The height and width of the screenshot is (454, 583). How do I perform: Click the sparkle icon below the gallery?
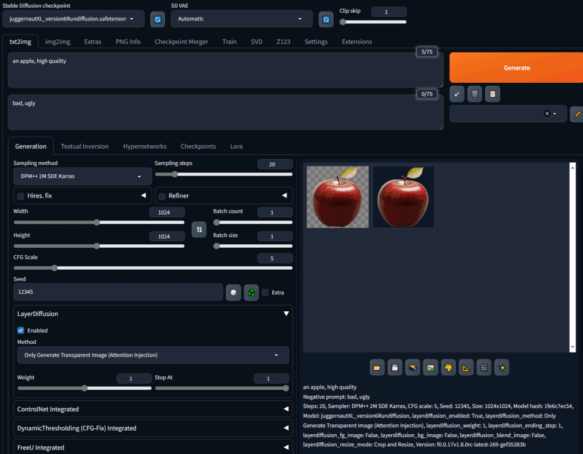point(501,368)
